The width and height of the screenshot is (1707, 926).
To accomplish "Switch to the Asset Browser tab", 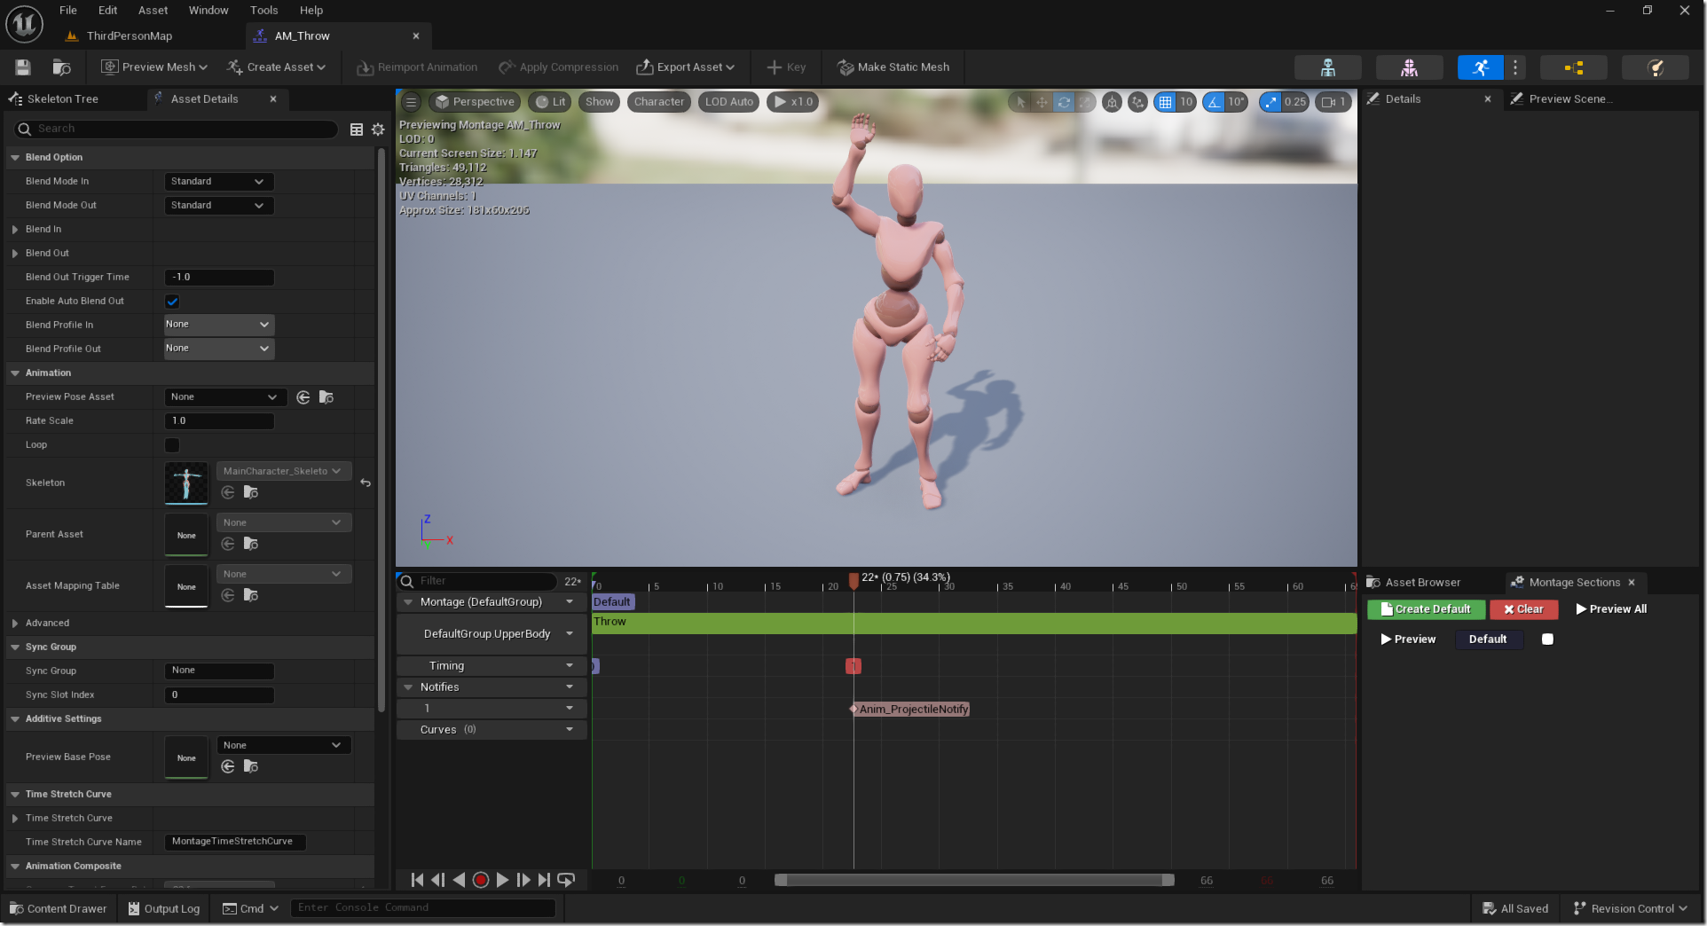I will [x=1422, y=583].
